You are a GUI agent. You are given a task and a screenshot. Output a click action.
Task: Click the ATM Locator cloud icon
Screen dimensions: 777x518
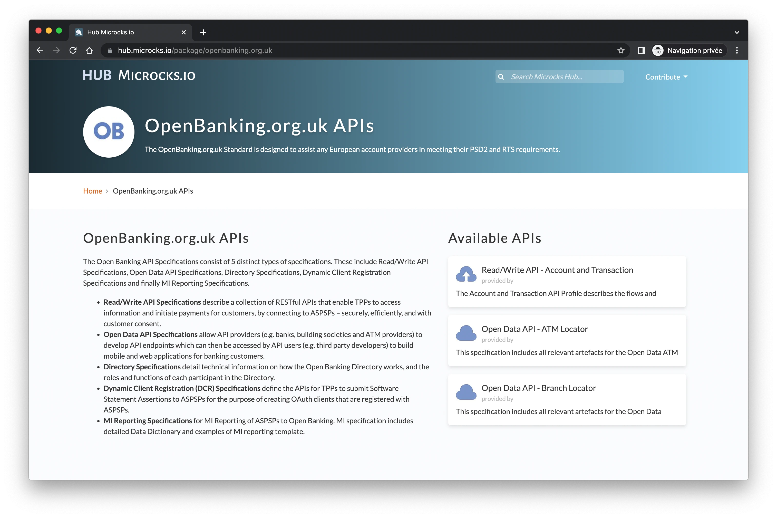[466, 333]
